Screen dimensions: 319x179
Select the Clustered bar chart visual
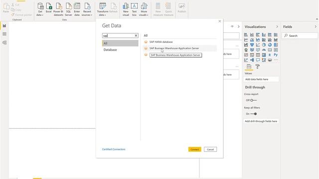pyautogui.click(x=258, y=35)
